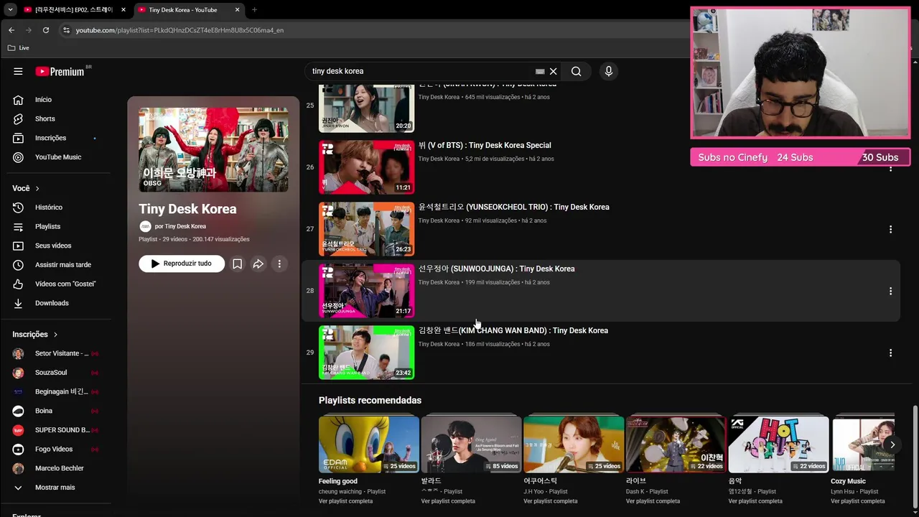Click Reproduzir tudo button
Viewport: 919px width, 517px height.
(182, 264)
